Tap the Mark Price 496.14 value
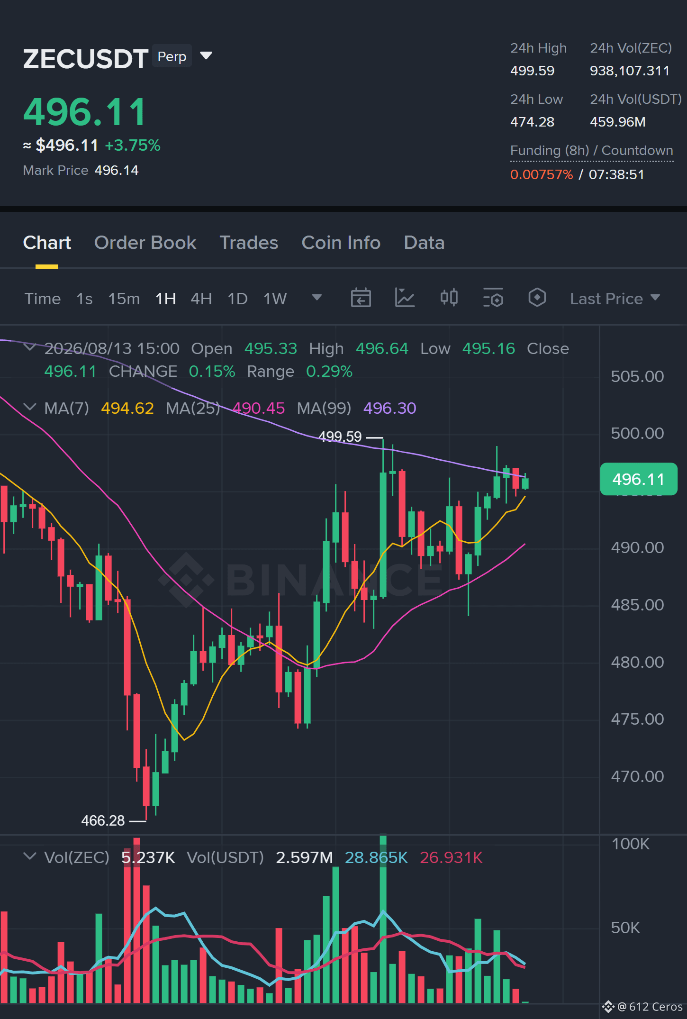Screen dimensions: 687x1019 [x=117, y=171]
